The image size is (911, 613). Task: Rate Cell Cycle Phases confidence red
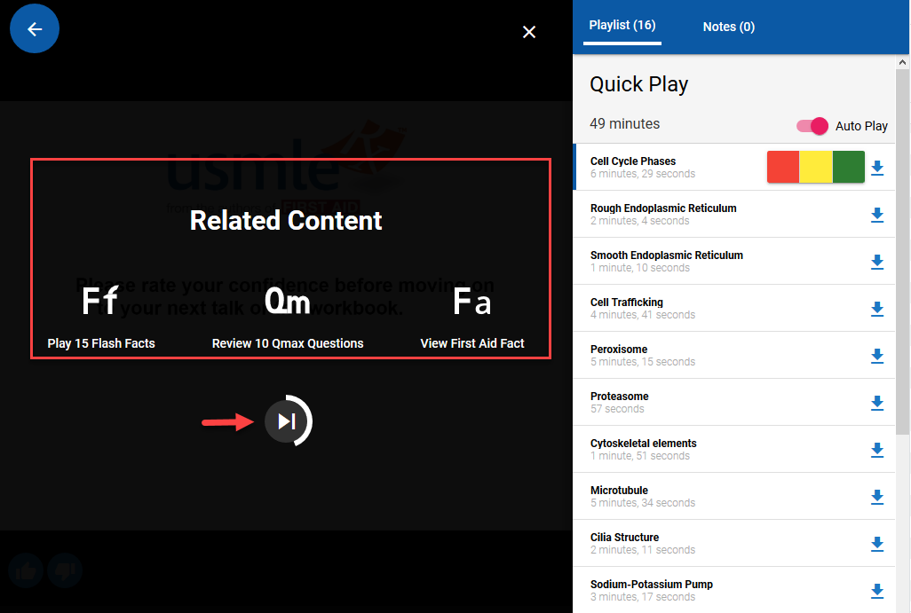pyautogui.click(x=783, y=167)
